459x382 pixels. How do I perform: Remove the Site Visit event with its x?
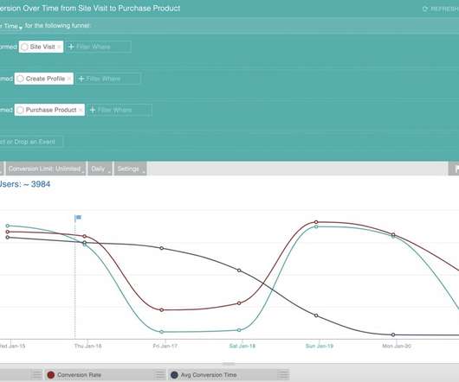click(59, 47)
